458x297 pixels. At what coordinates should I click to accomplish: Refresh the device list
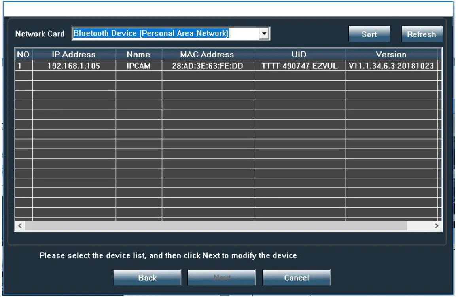422,34
